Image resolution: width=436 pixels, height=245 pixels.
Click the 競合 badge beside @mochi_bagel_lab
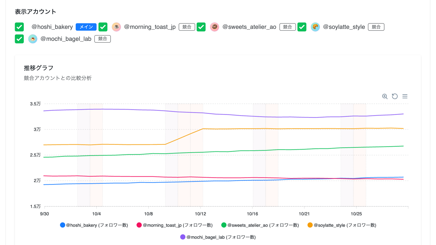102,39
